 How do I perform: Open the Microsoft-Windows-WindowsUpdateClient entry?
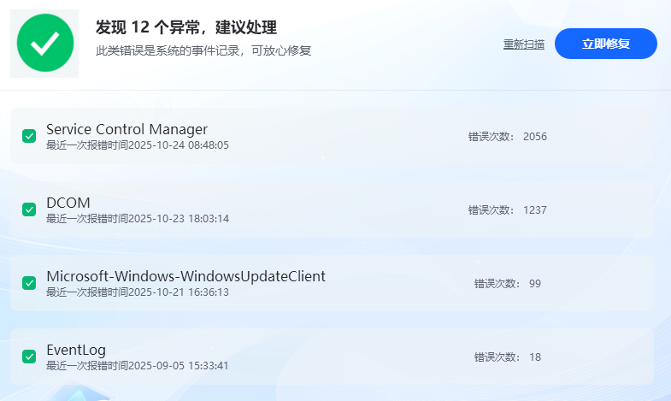[x=185, y=276]
